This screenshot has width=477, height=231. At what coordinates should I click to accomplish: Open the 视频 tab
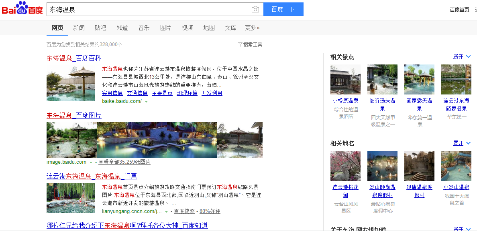187,28
